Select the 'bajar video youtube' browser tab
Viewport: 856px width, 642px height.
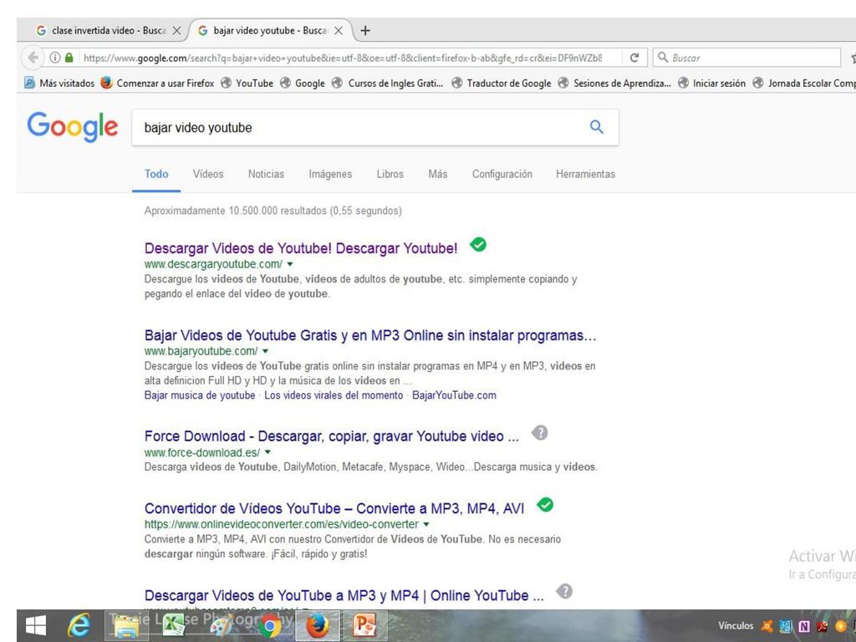270,31
